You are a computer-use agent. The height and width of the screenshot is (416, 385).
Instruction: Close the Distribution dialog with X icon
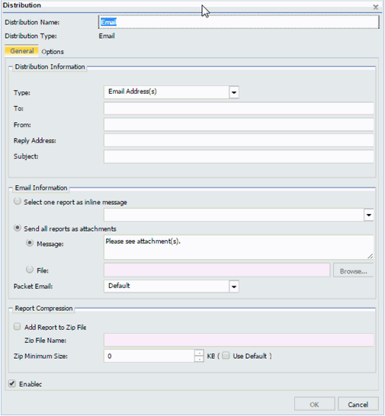(375, 7)
